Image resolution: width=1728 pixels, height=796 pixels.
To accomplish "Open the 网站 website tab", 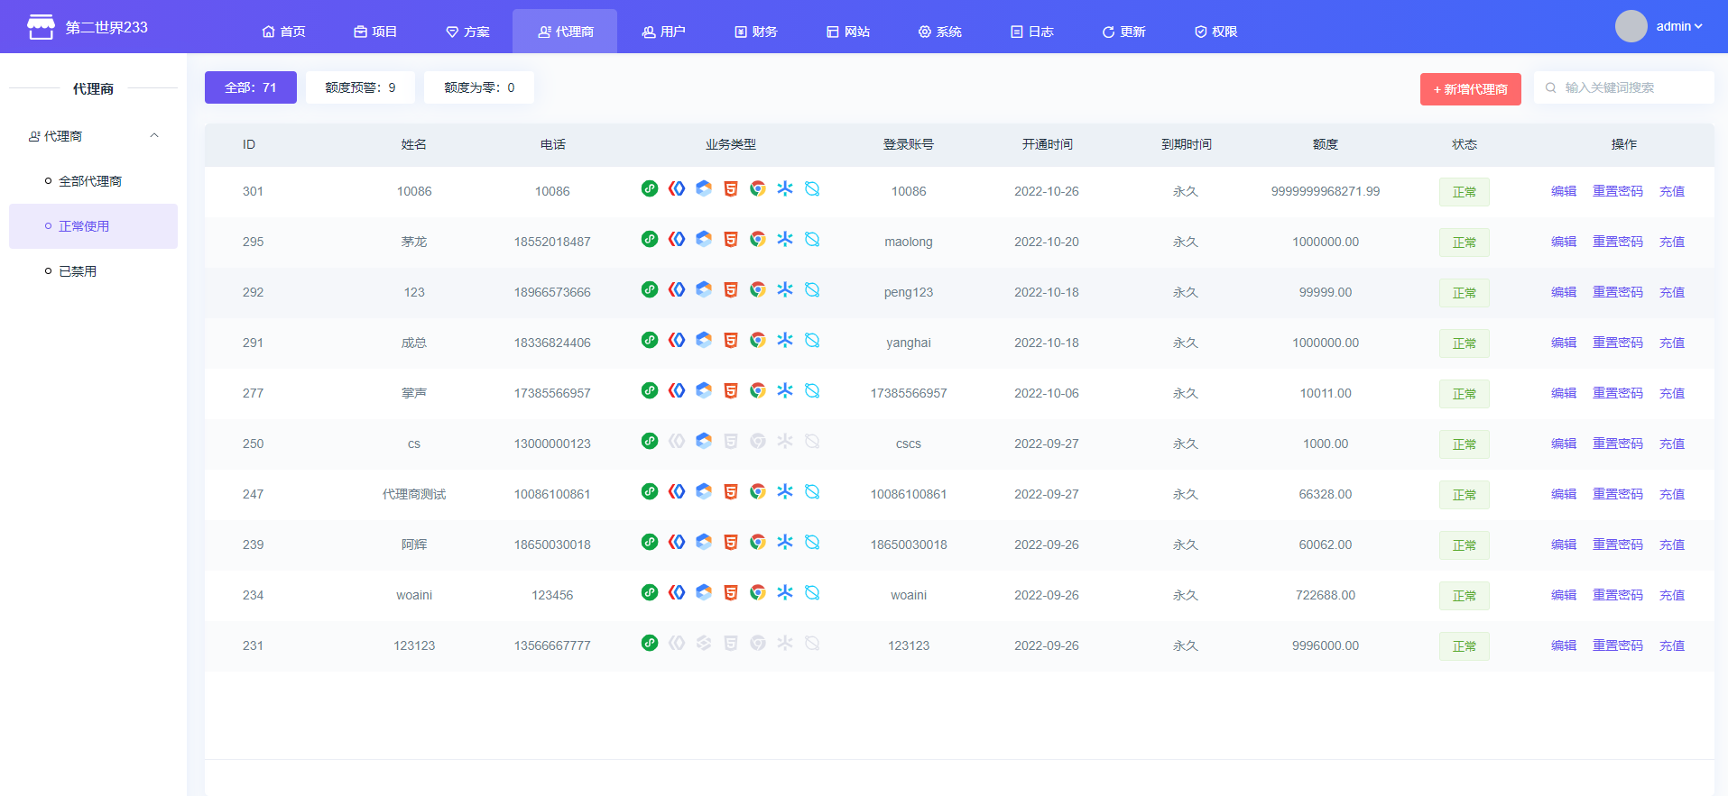I will [848, 32].
